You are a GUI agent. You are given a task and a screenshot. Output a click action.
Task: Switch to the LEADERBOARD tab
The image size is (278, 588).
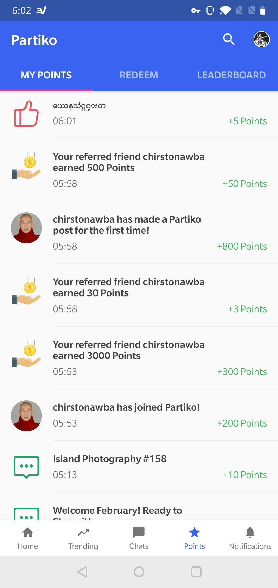[231, 75]
